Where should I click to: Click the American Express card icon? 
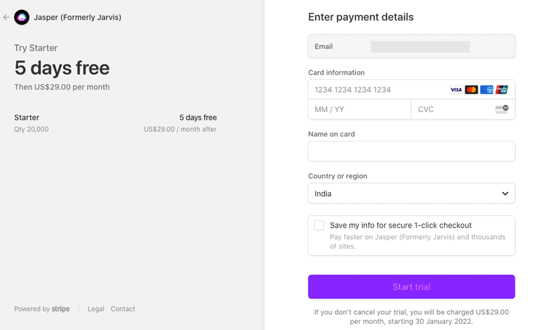coord(487,90)
